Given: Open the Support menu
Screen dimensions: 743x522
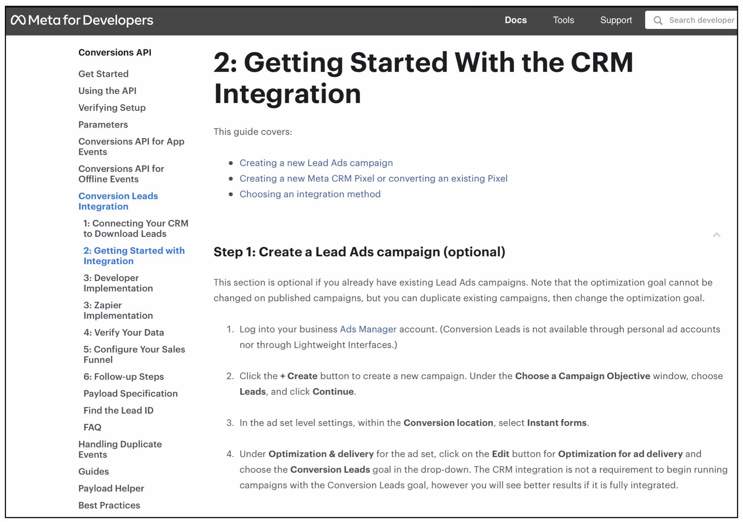Looking at the screenshot, I should [x=616, y=20].
